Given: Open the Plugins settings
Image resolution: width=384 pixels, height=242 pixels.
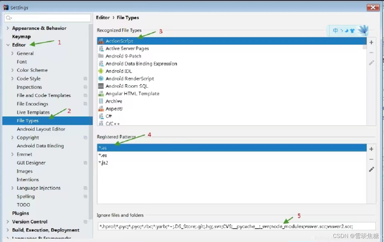Looking at the screenshot, I should [x=20, y=213].
